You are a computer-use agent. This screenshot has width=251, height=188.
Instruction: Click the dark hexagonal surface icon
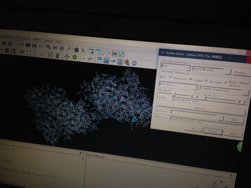point(76,50)
